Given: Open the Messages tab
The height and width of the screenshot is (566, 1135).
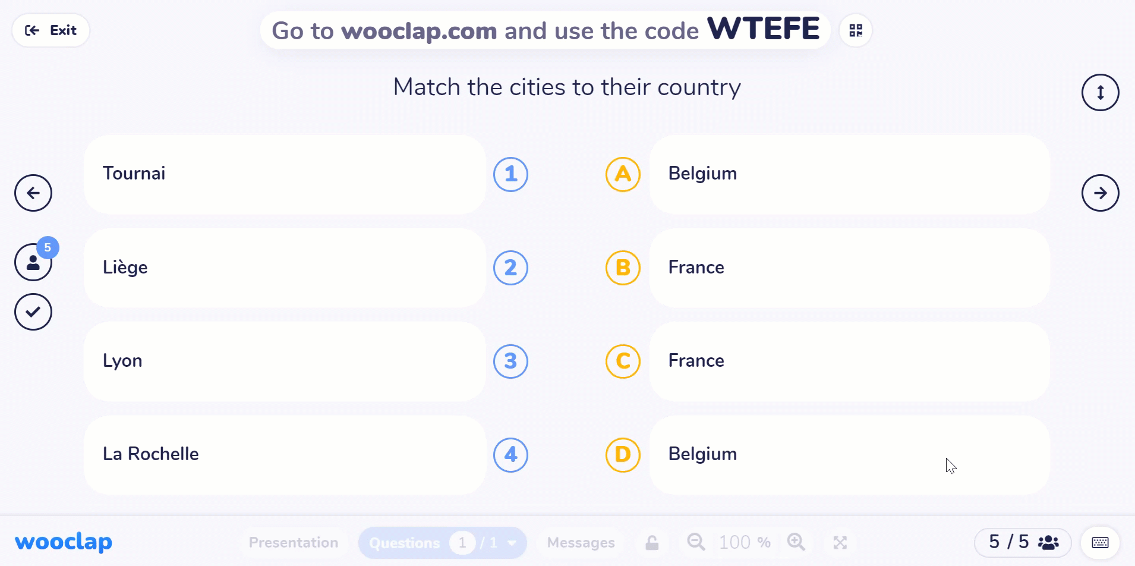Looking at the screenshot, I should click(581, 542).
